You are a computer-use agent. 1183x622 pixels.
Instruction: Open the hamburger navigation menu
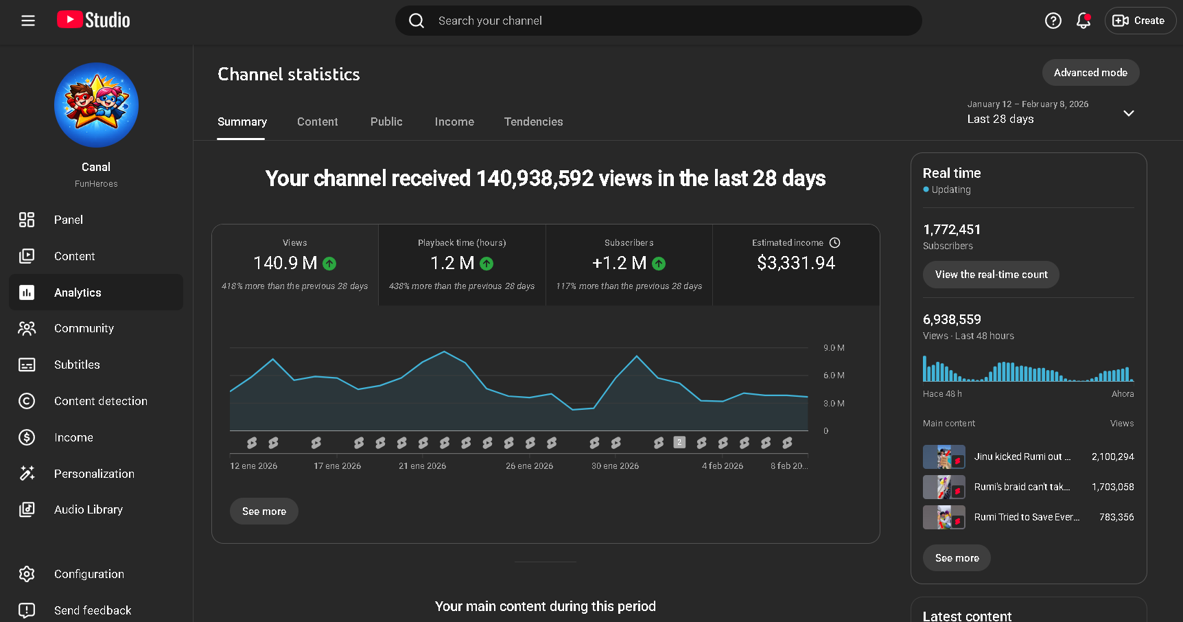28,21
